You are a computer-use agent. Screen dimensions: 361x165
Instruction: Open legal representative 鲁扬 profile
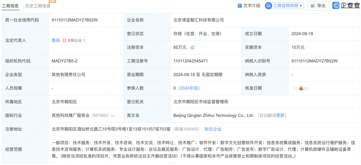(56, 40)
